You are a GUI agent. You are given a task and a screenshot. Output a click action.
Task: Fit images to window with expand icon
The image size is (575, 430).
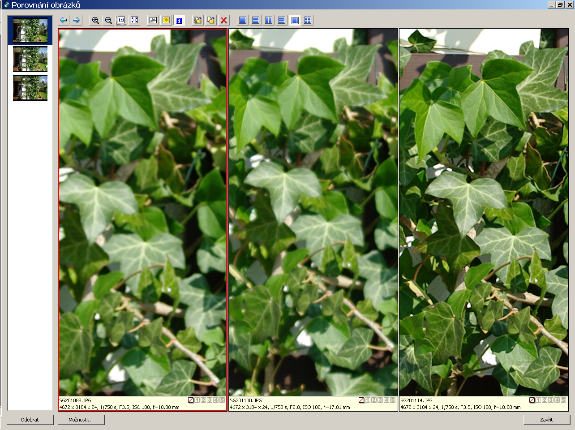click(134, 20)
